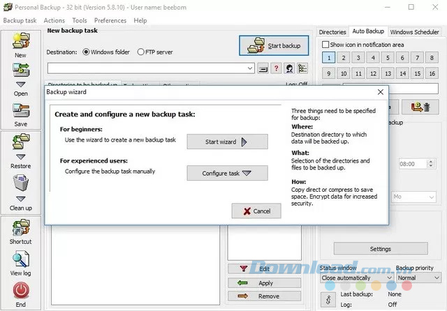Expand the arrow under Open icon
447x311 pixels.
tap(21, 84)
